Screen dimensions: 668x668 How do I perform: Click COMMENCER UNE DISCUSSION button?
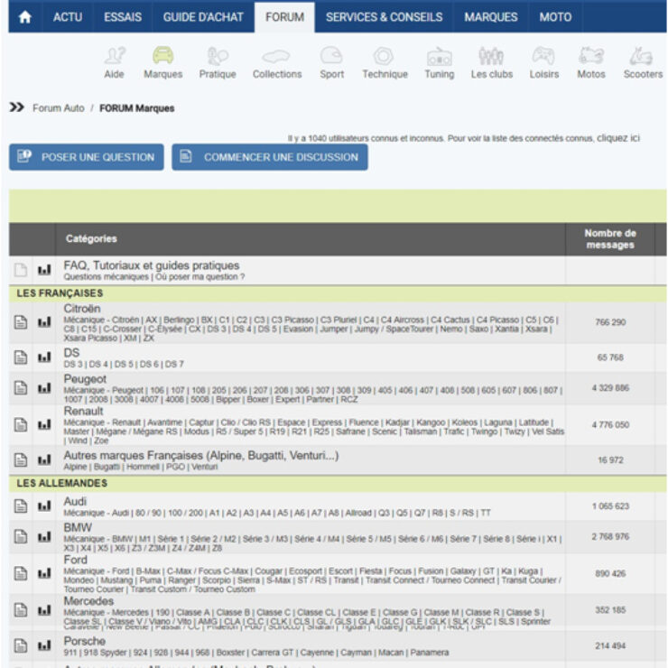pyautogui.click(x=270, y=157)
